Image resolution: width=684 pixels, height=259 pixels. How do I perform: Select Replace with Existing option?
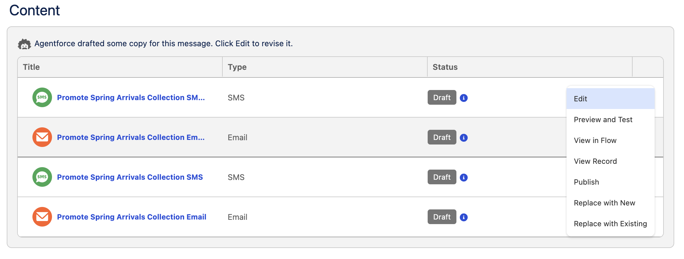(x=610, y=224)
